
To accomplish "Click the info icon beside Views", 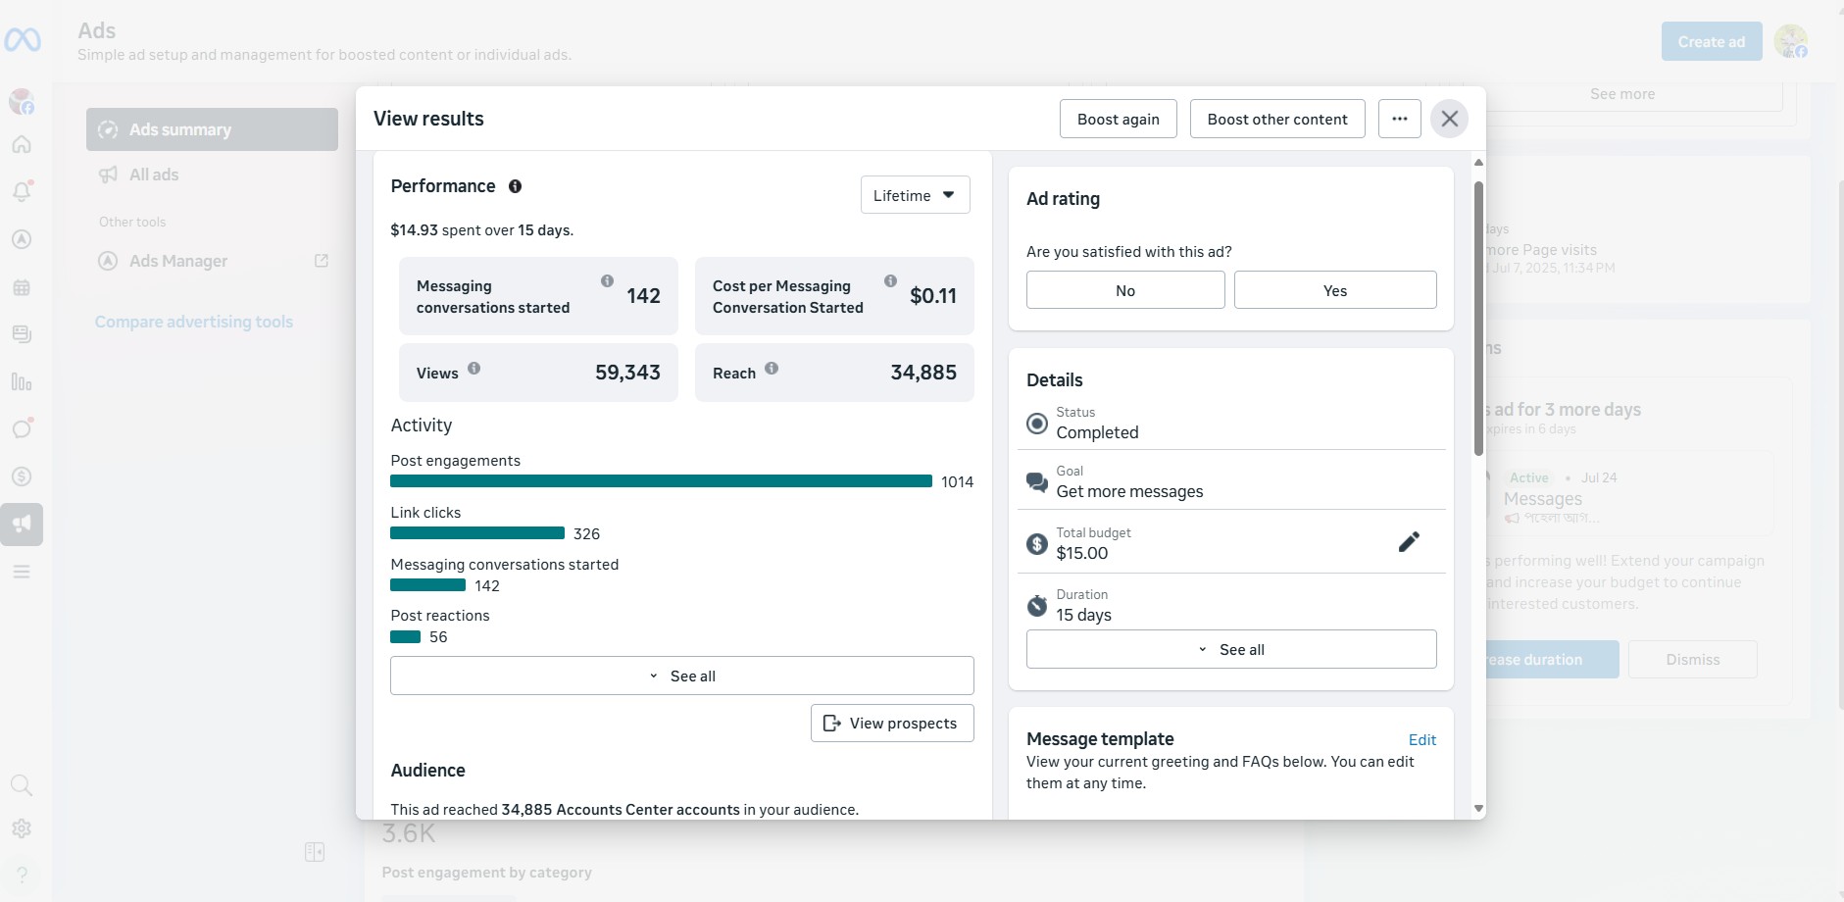I will click(x=474, y=369).
